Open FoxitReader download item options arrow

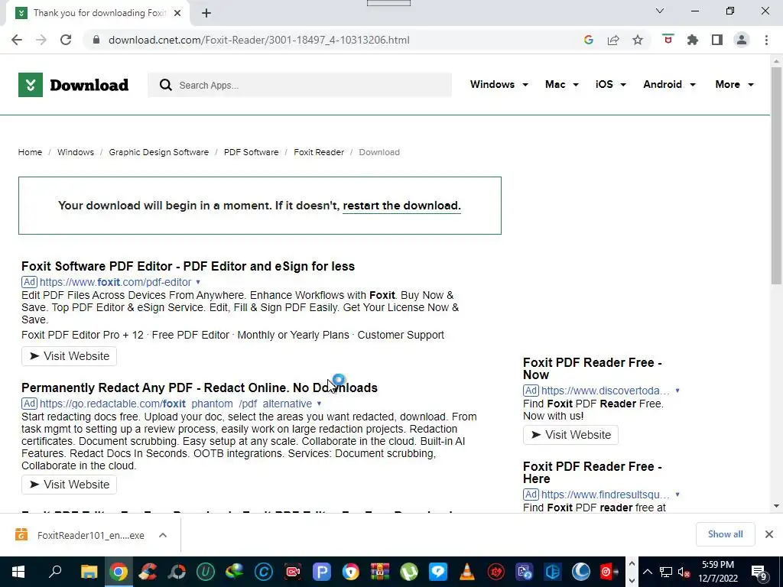coord(163,535)
